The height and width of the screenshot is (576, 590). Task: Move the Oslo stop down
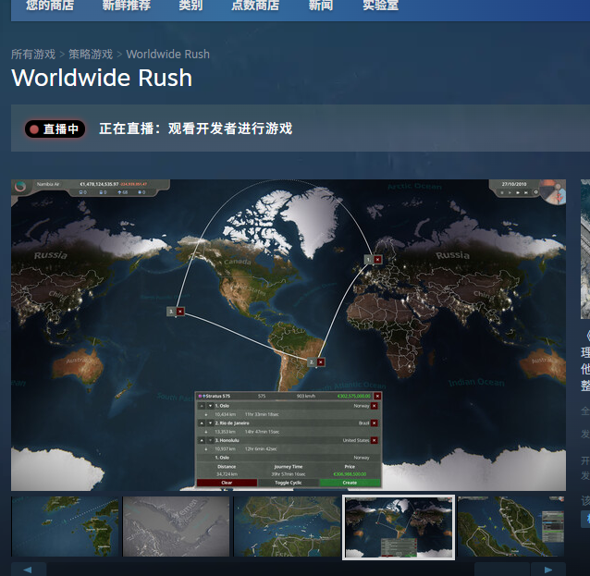(x=210, y=406)
